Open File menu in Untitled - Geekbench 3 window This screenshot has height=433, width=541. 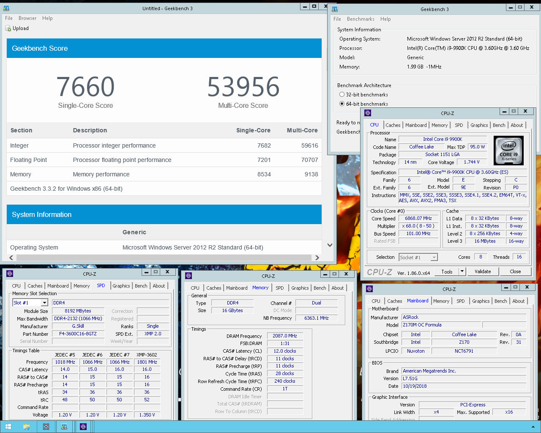coord(9,18)
